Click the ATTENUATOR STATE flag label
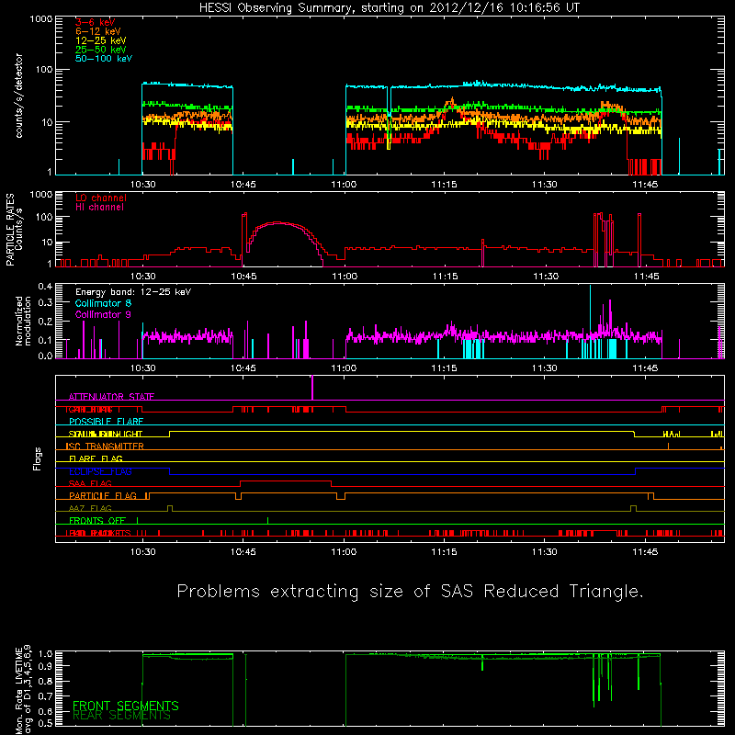Screen dimensions: 735x735 111,397
